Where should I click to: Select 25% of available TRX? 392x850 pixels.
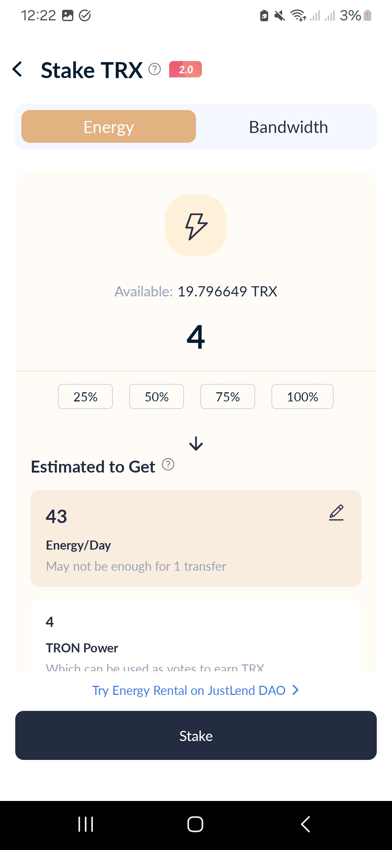tap(85, 397)
